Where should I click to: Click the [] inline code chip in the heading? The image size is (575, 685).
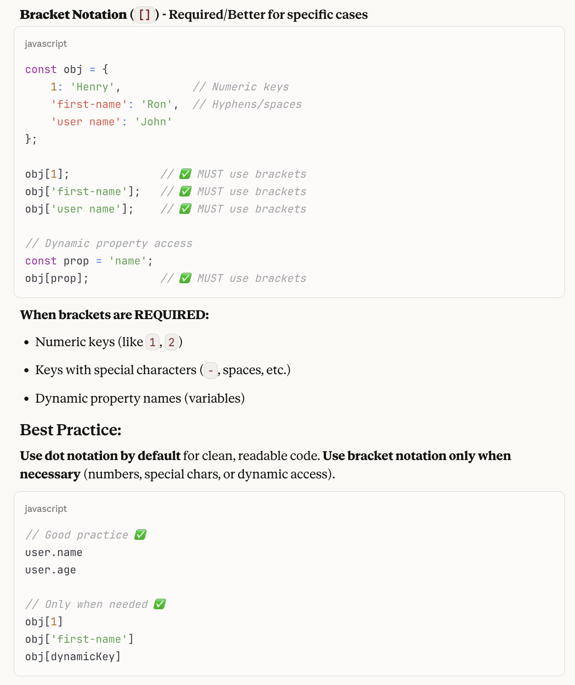145,15
